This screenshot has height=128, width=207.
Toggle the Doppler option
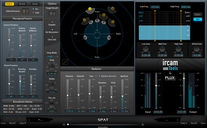52,22
